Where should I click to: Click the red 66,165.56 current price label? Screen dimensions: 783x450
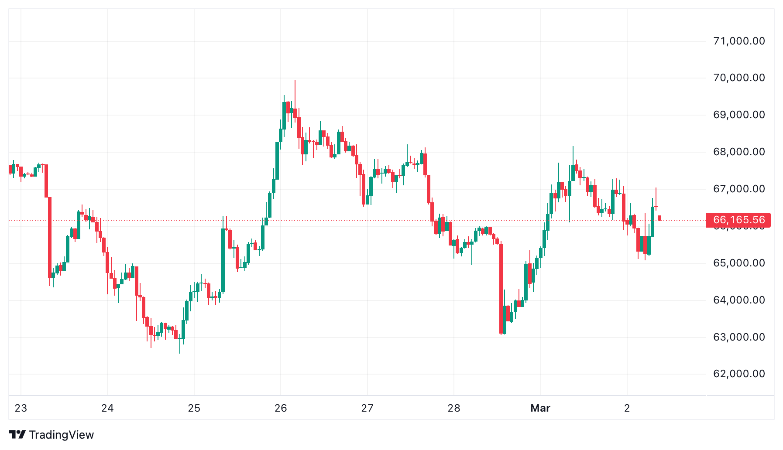pos(738,220)
